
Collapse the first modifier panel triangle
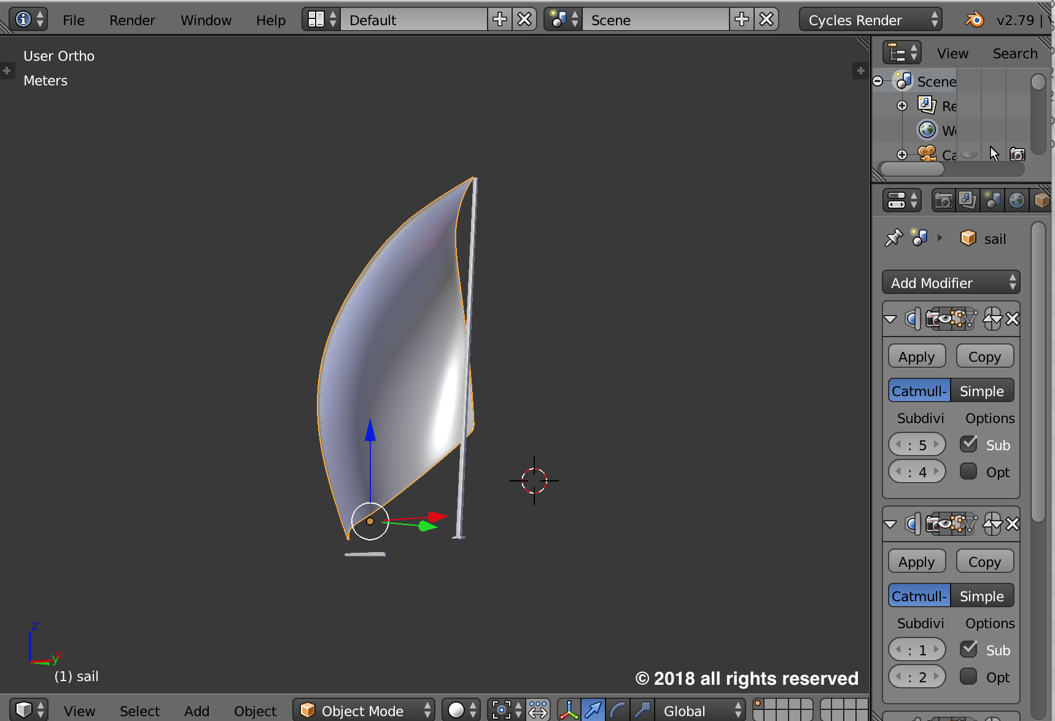pyautogui.click(x=890, y=319)
